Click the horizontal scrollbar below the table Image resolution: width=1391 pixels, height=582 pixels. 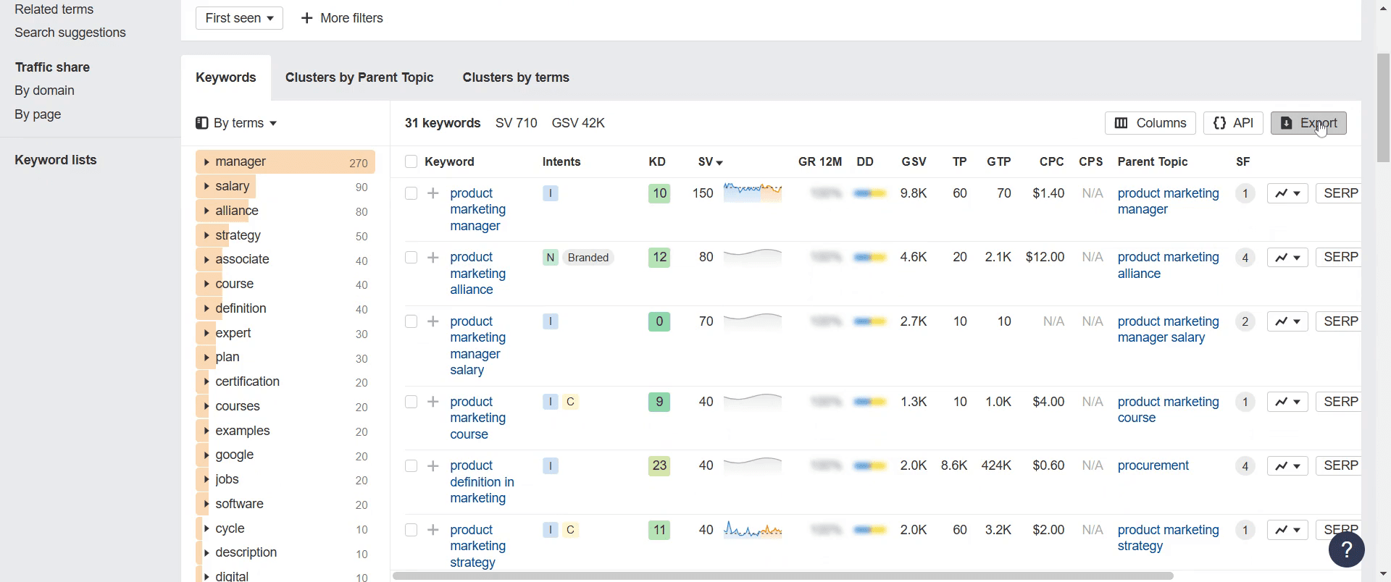(782, 576)
